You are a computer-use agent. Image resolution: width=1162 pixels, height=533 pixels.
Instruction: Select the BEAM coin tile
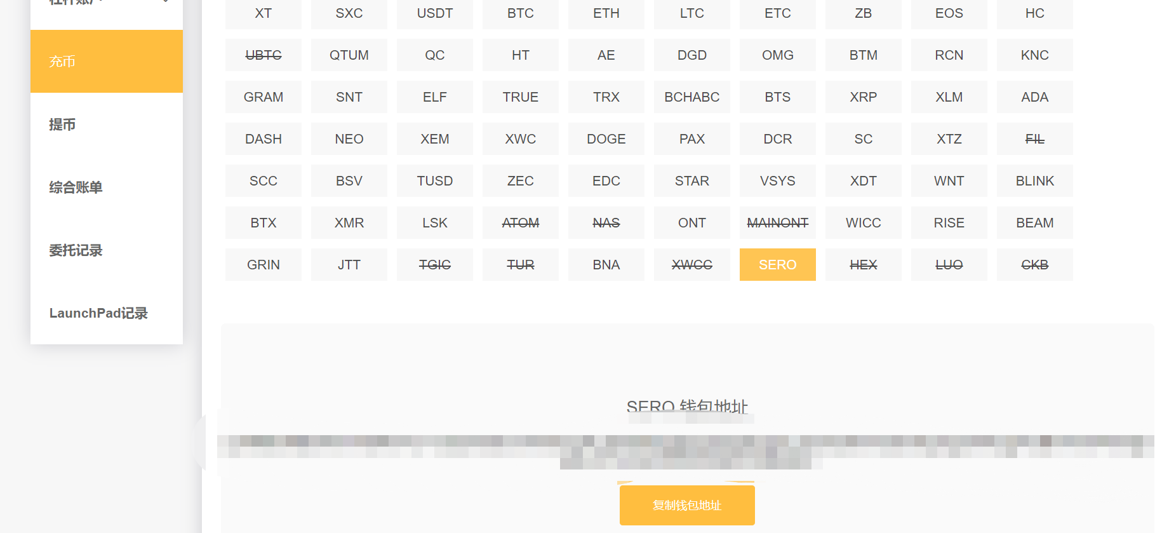(x=1035, y=223)
